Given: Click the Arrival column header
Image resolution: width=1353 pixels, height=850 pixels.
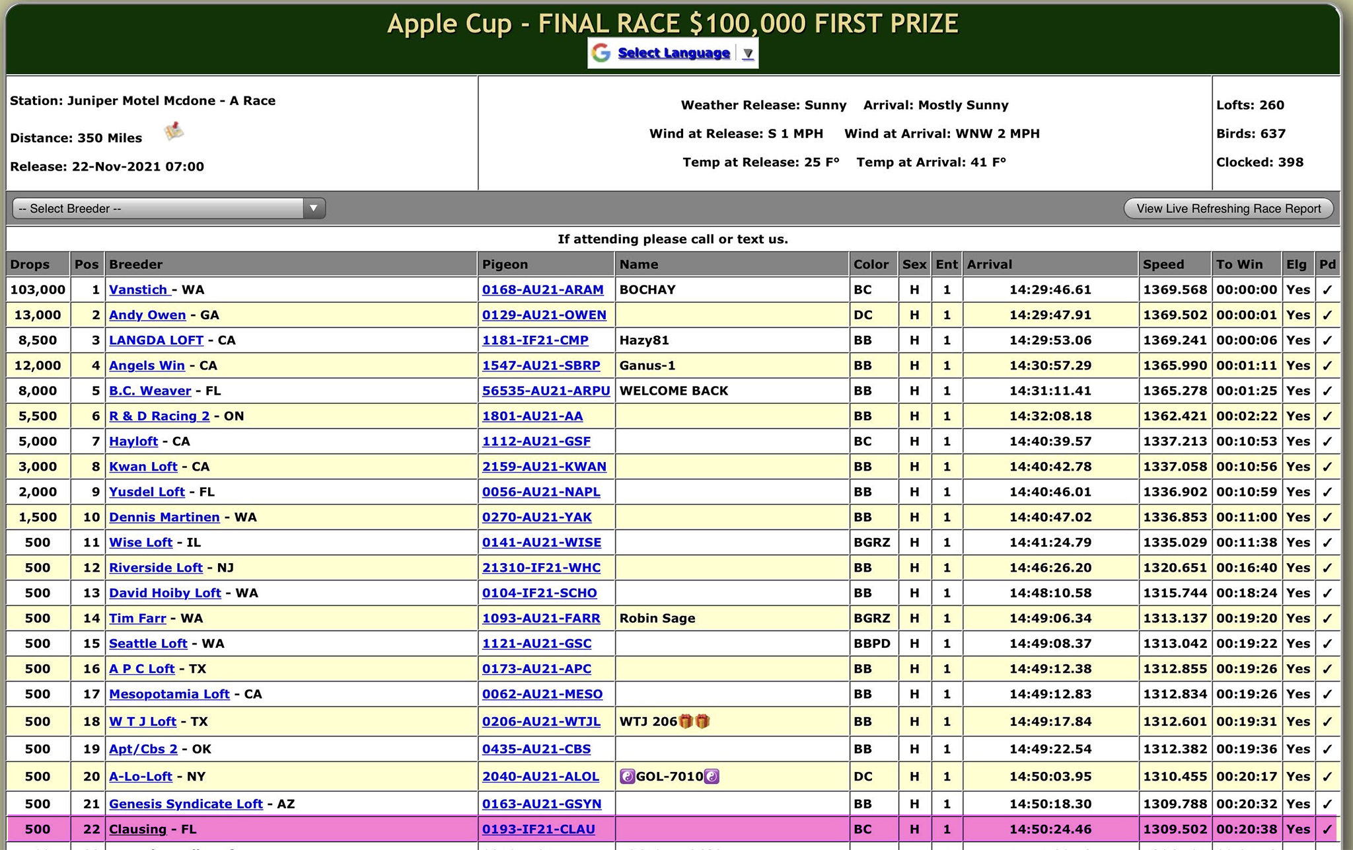Looking at the screenshot, I should click(989, 264).
